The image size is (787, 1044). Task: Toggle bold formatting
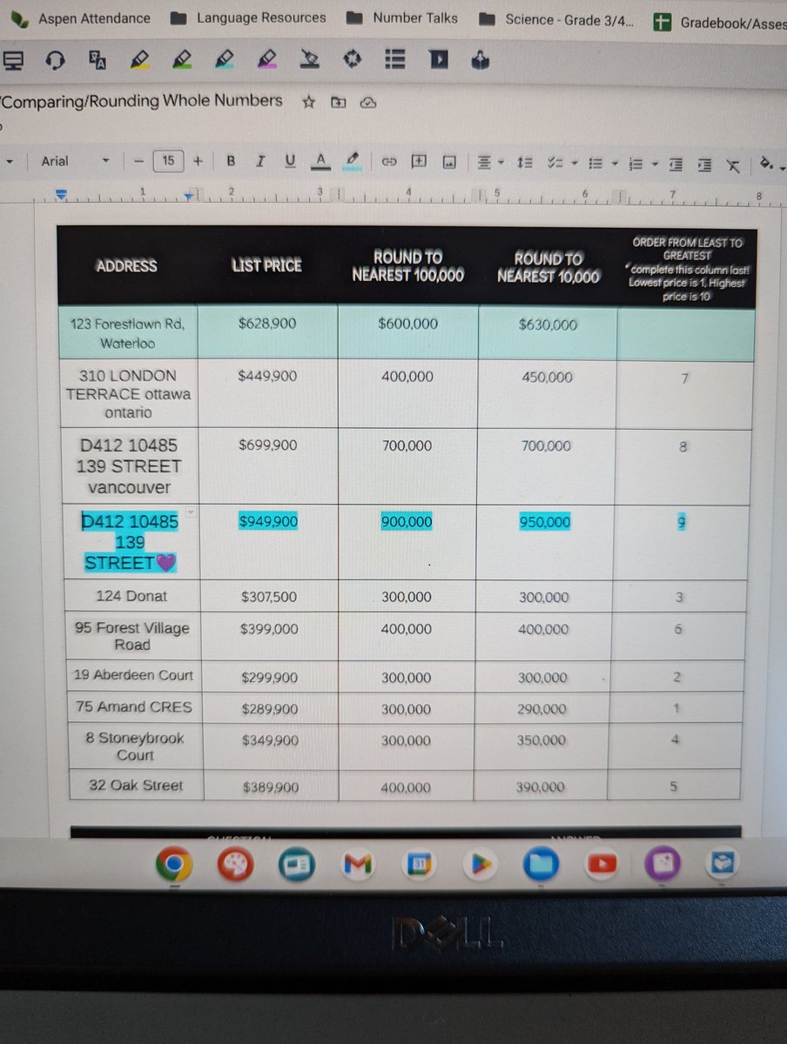pyautogui.click(x=231, y=161)
